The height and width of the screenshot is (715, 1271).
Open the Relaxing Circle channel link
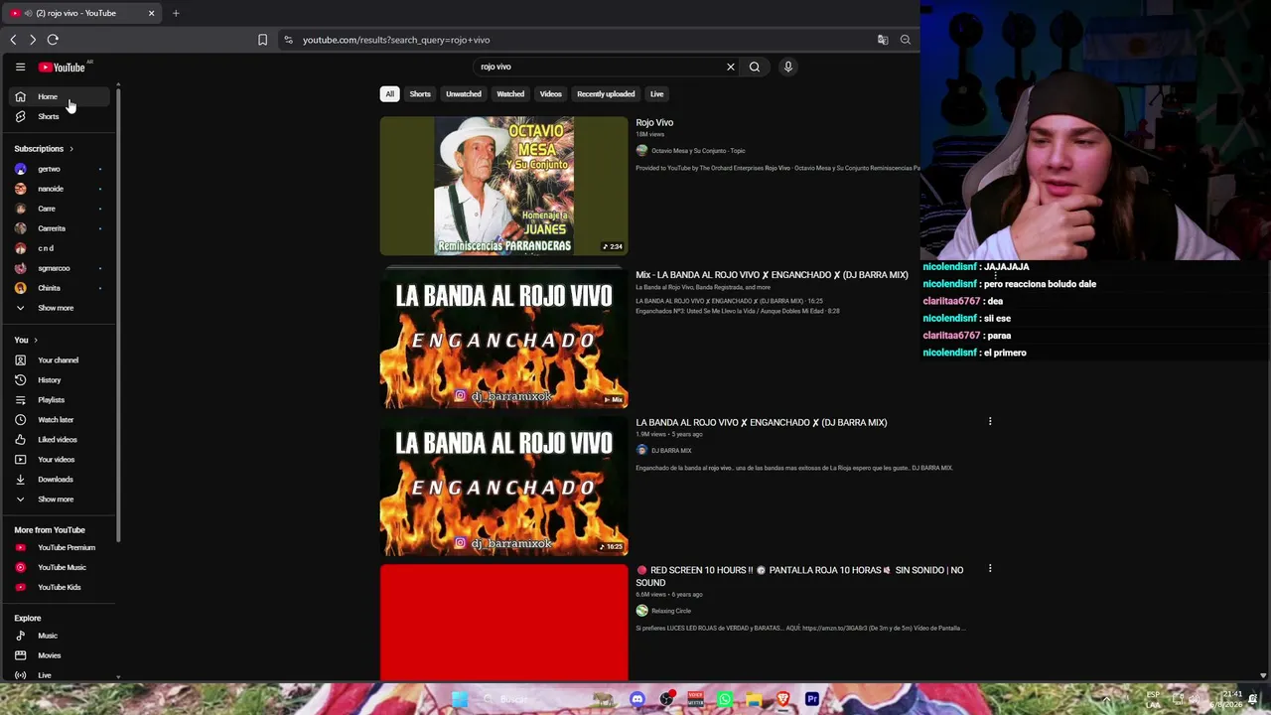click(671, 611)
